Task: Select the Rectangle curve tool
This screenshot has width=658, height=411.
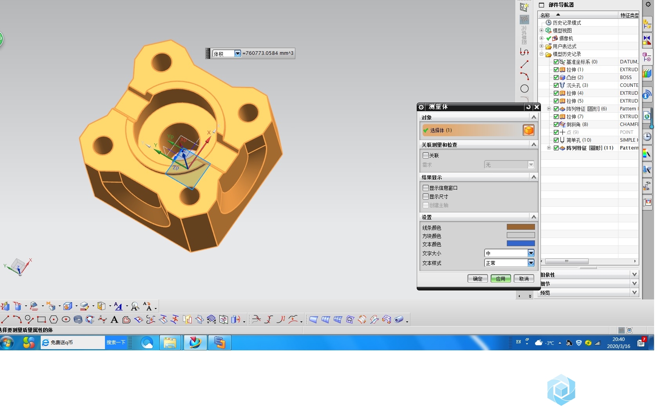Action: pos(42,319)
